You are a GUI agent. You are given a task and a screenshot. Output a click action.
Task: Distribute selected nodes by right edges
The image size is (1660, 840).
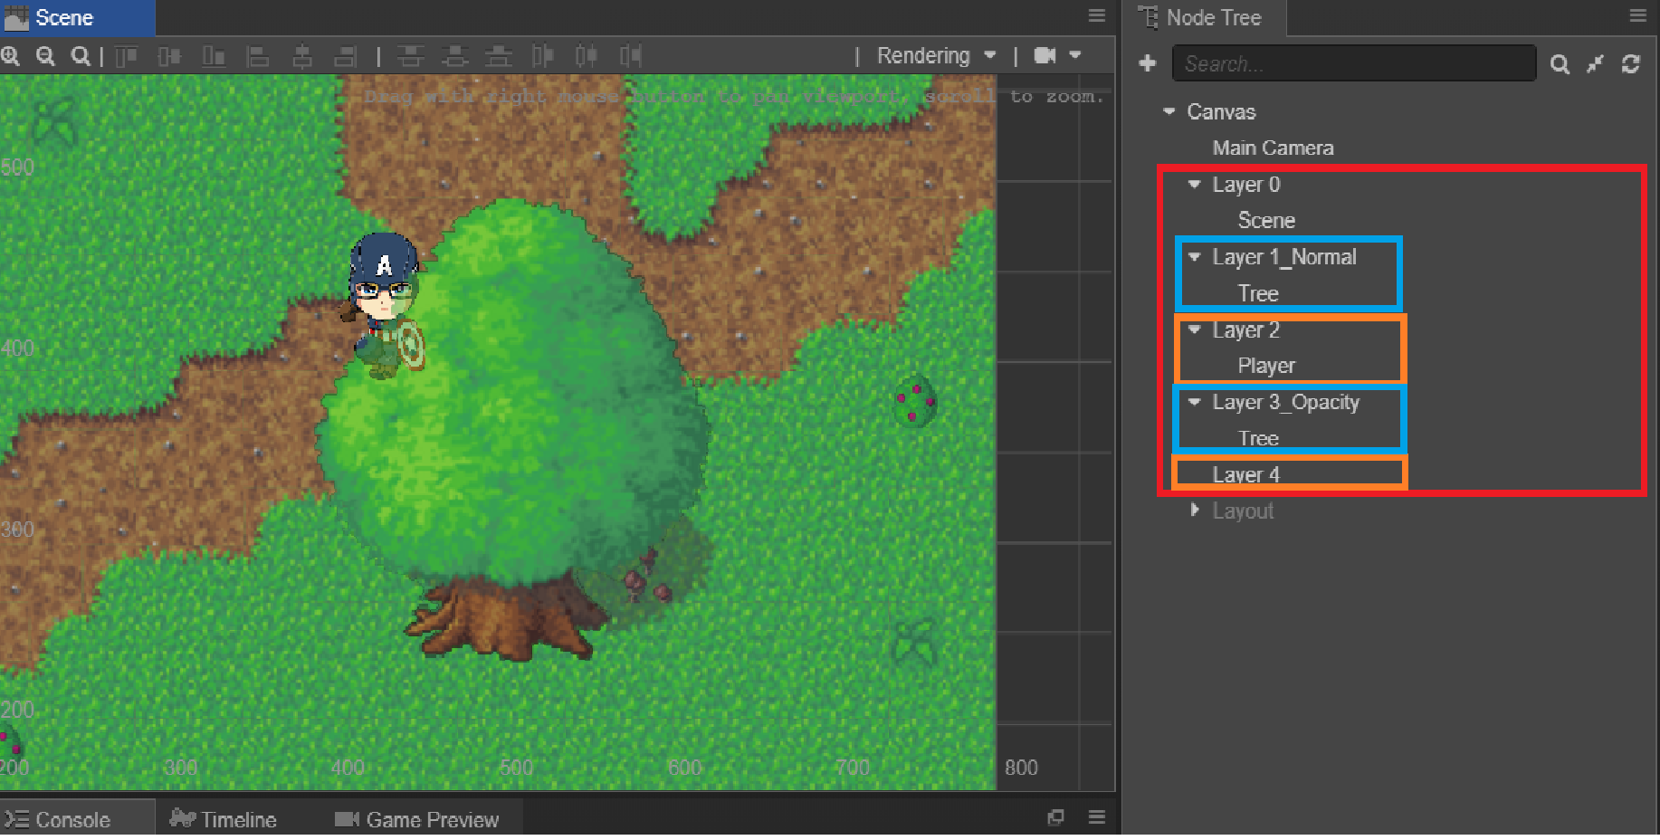pos(631,56)
